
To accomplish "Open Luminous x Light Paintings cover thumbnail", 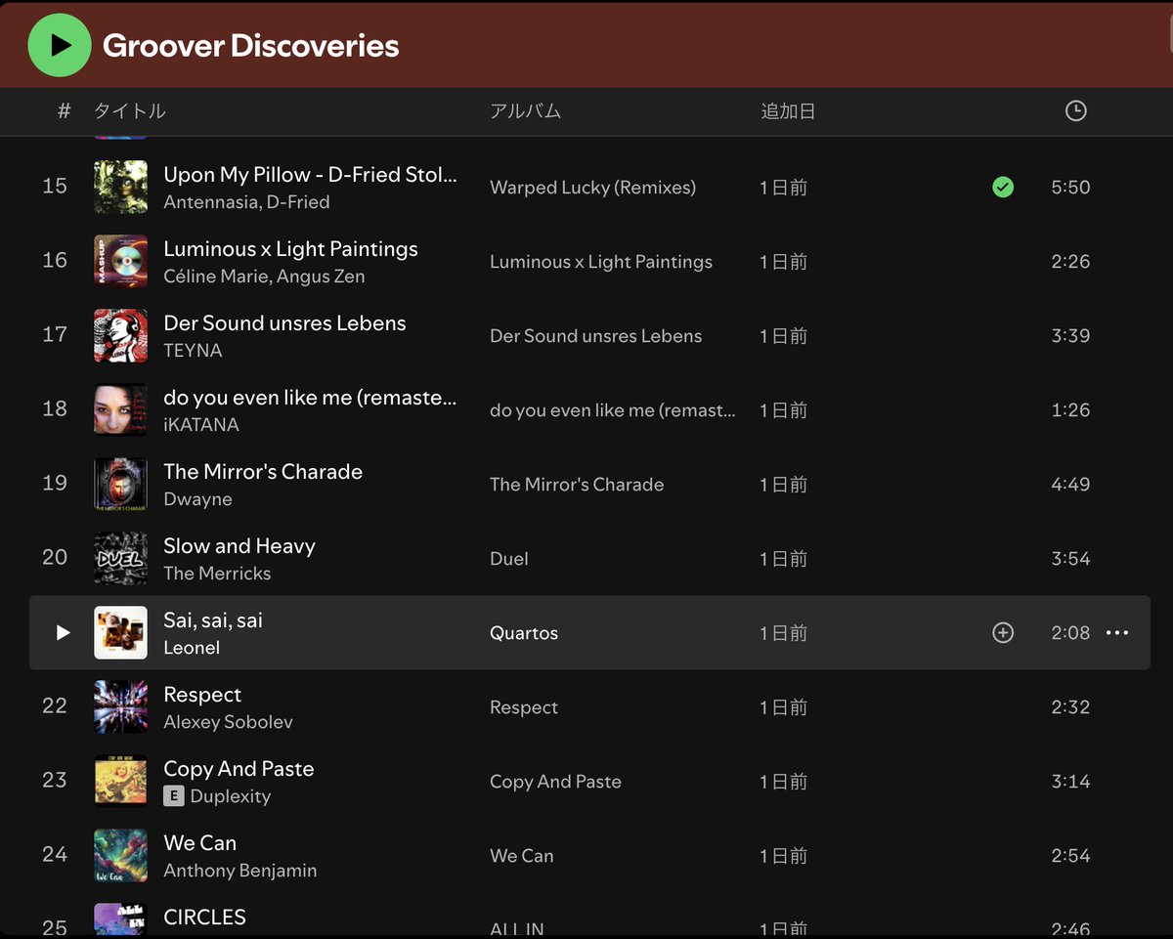I will [x=121, y=261].
